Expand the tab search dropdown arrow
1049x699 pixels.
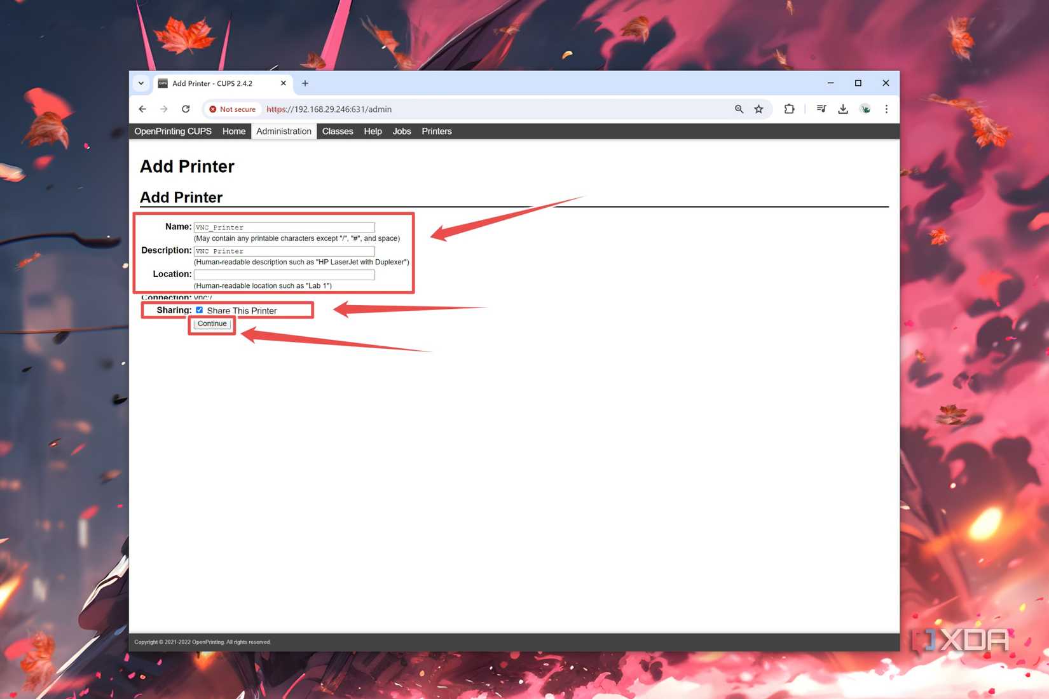point(141,83)
